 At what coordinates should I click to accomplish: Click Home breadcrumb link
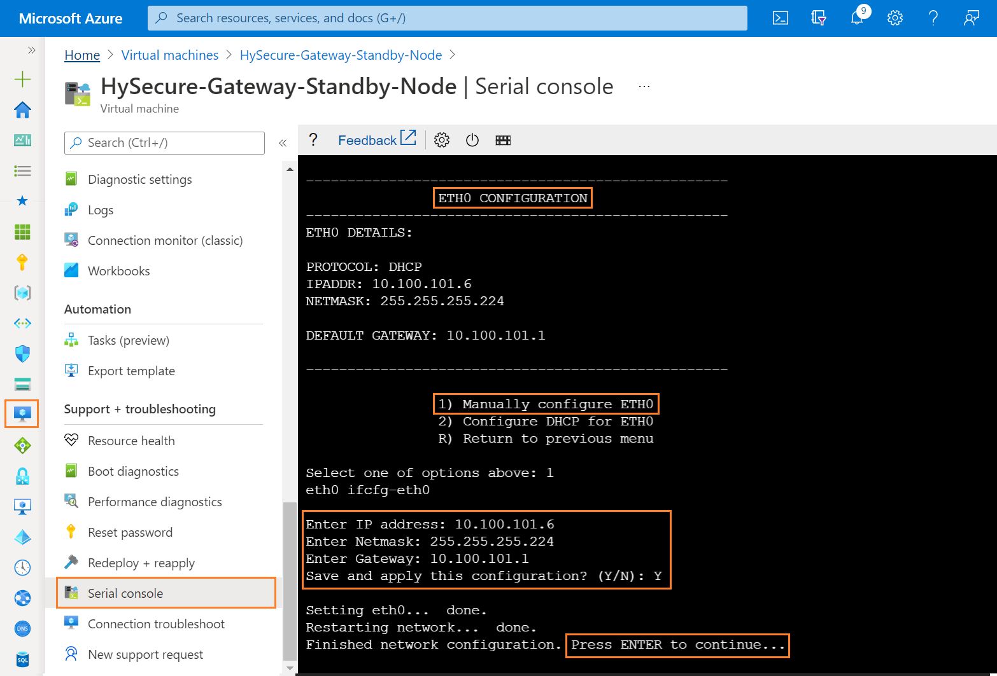click(x=82, y=55)
